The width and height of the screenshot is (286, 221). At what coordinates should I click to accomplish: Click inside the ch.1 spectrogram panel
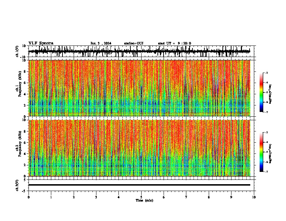(139, 88)
